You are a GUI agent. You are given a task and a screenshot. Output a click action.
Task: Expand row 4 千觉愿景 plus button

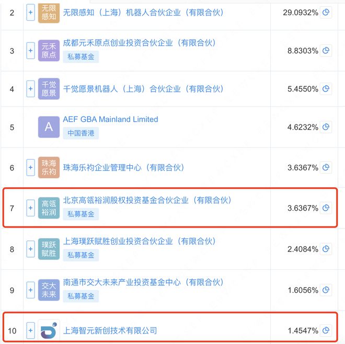click(31, 89)
